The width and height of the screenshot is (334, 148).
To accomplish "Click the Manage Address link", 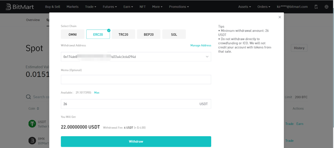I will pos(201,45).
